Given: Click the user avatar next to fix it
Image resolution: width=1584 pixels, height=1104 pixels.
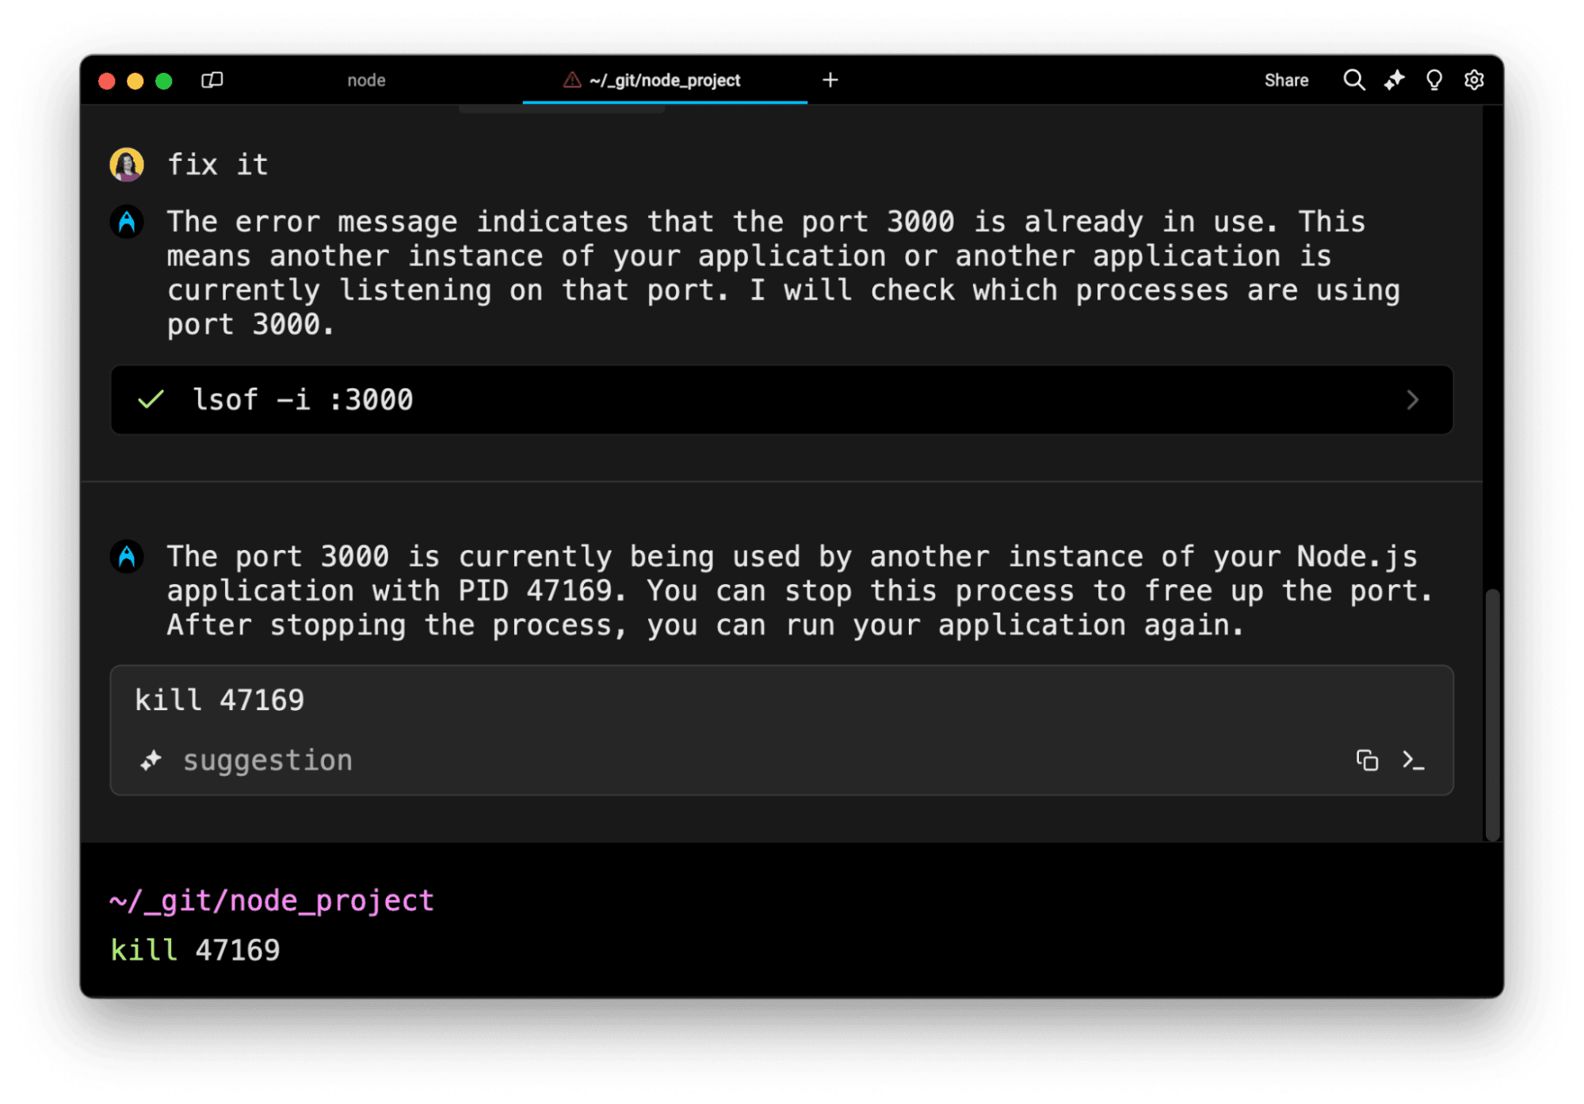Looking at the screenshot, I should pyautogui.click(x=127, y=165).
